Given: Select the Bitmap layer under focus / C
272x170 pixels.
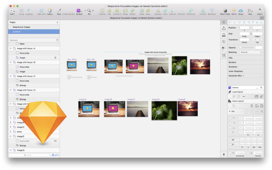Looking at the screenshot, I should 34,85.
